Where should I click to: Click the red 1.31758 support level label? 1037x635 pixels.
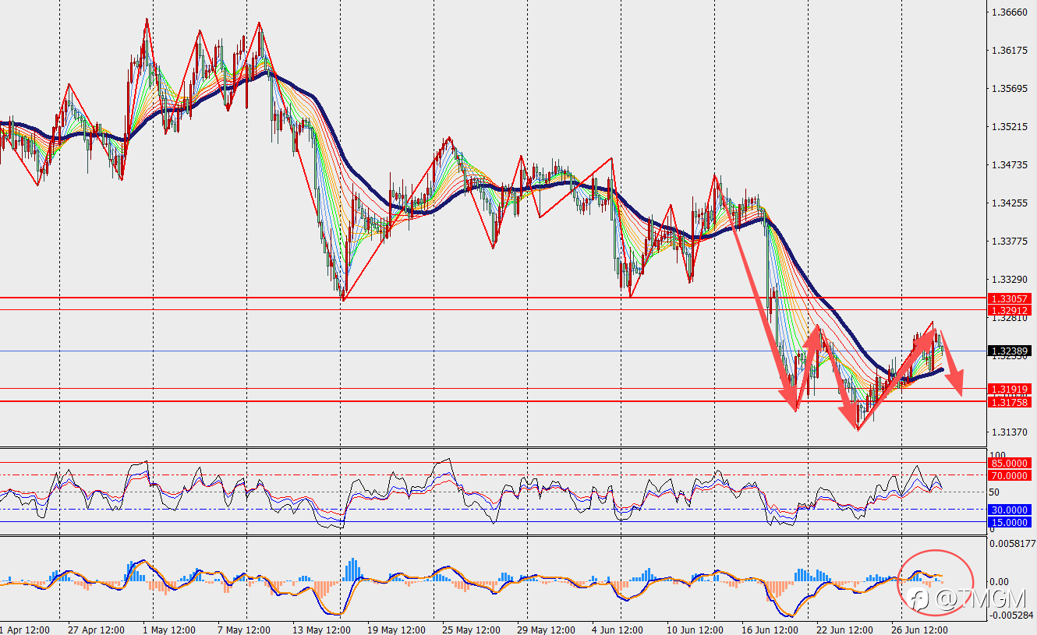point(1010,402)
